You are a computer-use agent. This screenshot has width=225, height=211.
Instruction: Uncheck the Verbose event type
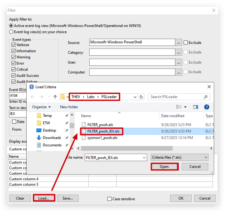pos(13,45)
